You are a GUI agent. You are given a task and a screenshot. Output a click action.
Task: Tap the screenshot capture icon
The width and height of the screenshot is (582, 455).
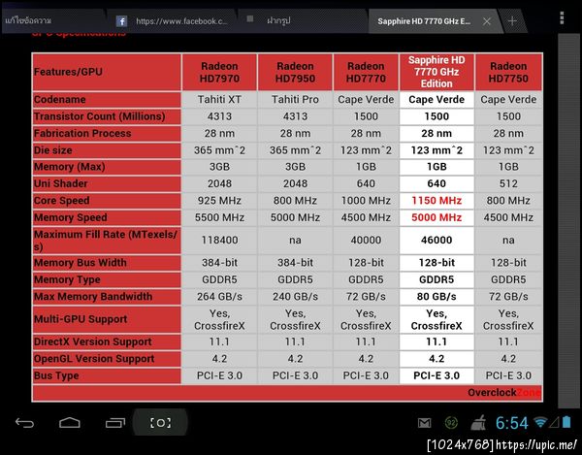(x=160, y=423)
